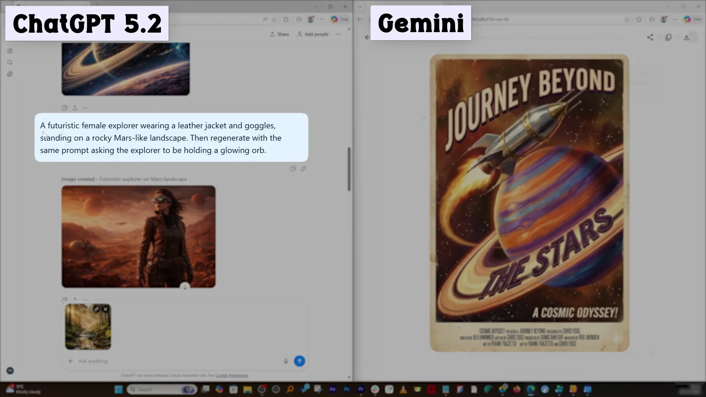
Task: Open the ChatGPT library icon
Action: pyautogui.click(x=10, y=74)
